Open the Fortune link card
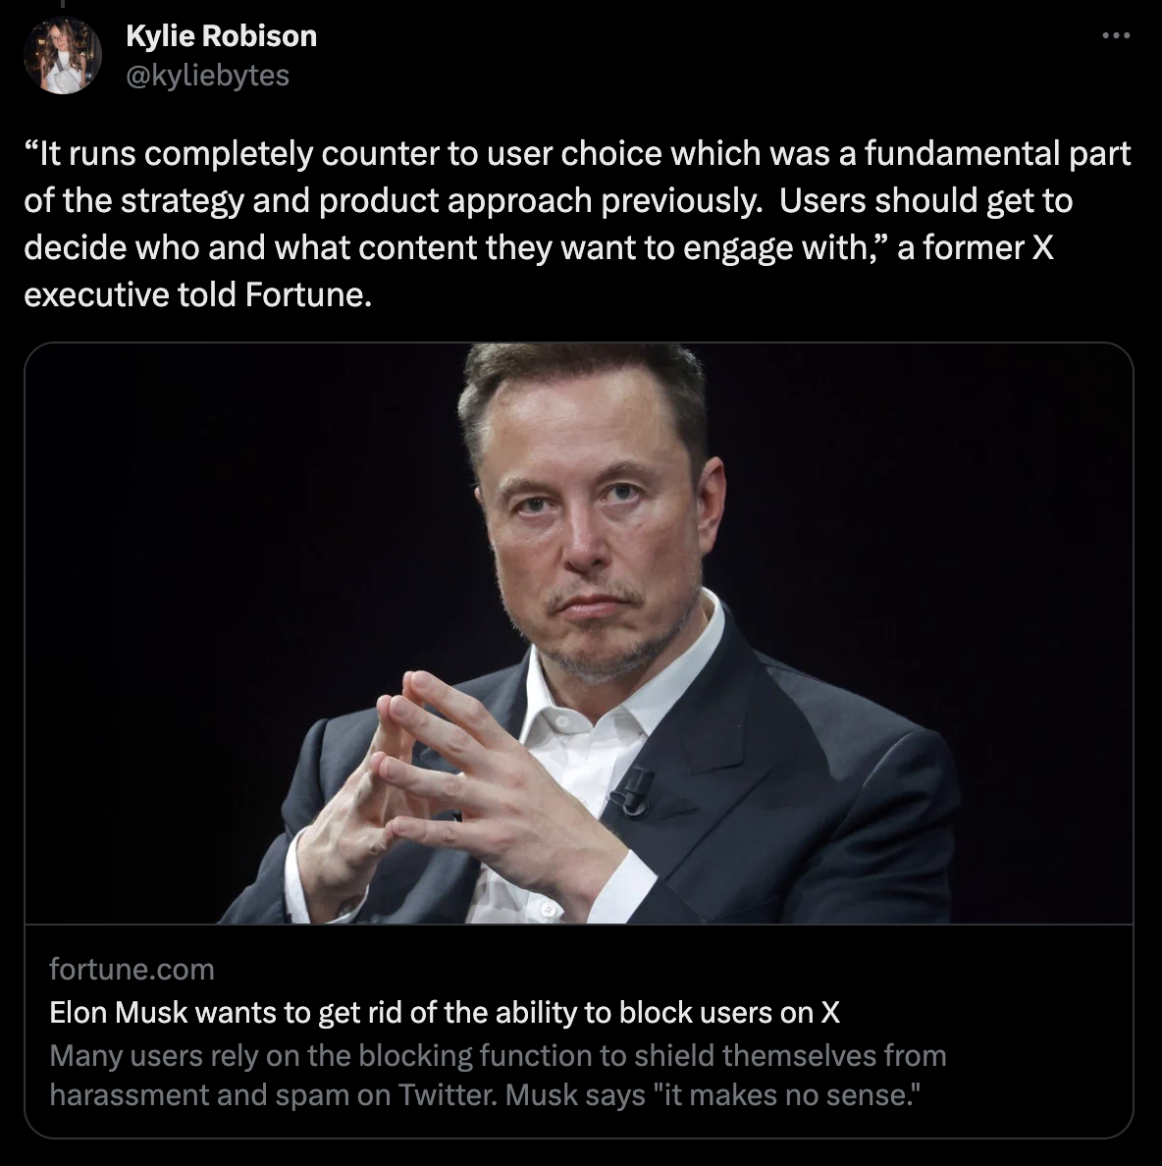The width and height of the screenshot is (1162, 1166). (581, 736)
